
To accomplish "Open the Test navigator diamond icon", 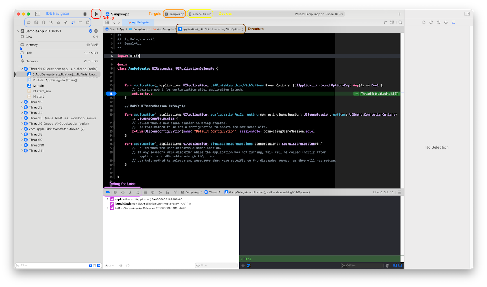I will (x=66, y=22).
